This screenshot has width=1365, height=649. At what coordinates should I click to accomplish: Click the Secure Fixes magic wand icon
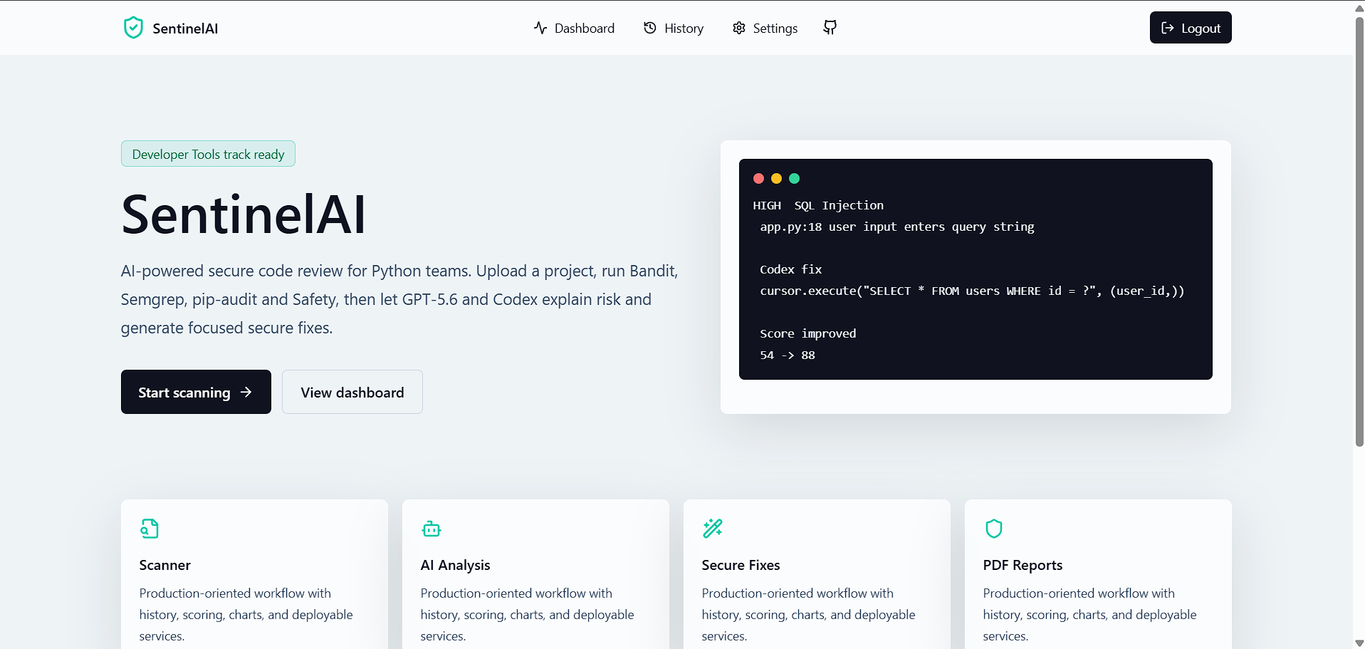712,528
